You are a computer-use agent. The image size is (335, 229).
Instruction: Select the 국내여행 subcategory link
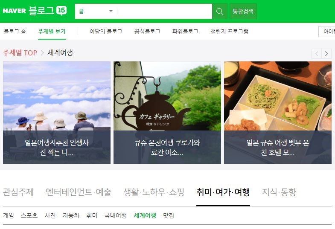pyautogui.click(x=115, y=215)
